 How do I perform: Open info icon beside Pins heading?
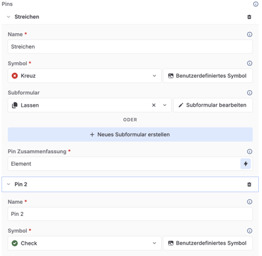[256, 4]
